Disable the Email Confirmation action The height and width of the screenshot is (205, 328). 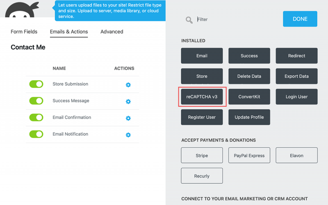tap(36, 117)
